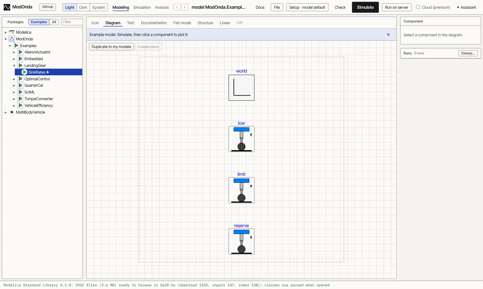Expand the QuarterCar tree node
483x289 pixels.
point(14,86)
